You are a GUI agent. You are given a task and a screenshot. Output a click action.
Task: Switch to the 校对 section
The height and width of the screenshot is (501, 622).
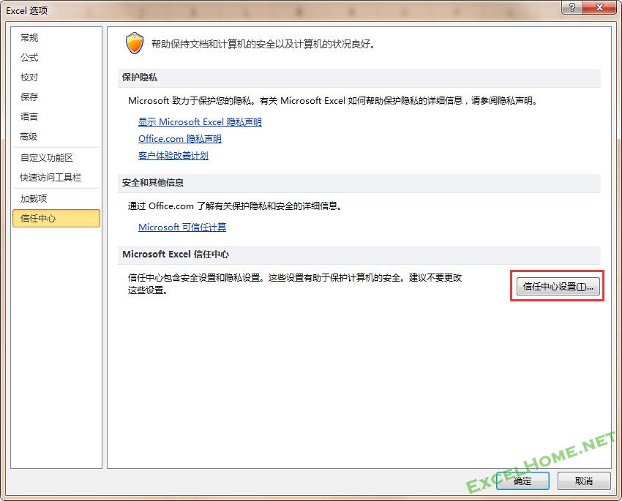click(30, 78)
